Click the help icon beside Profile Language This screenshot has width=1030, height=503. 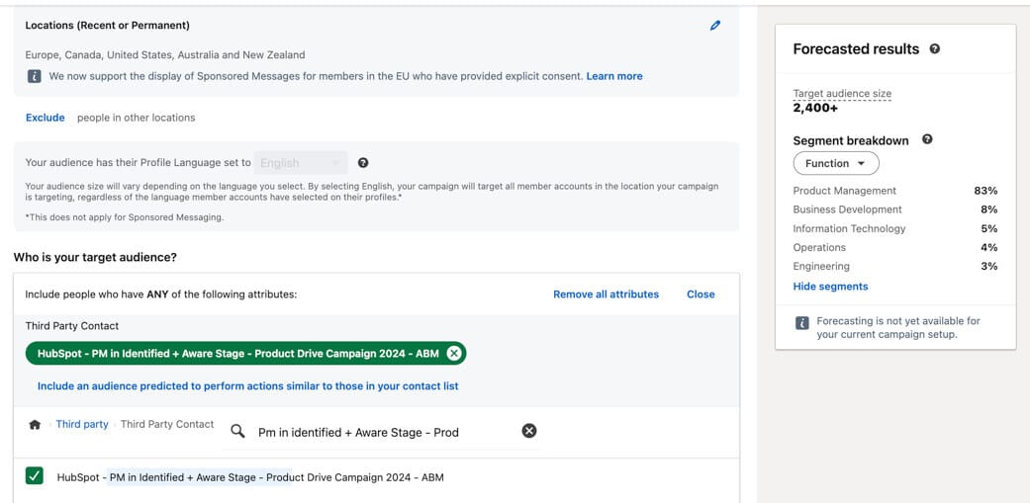coord(363,163)
